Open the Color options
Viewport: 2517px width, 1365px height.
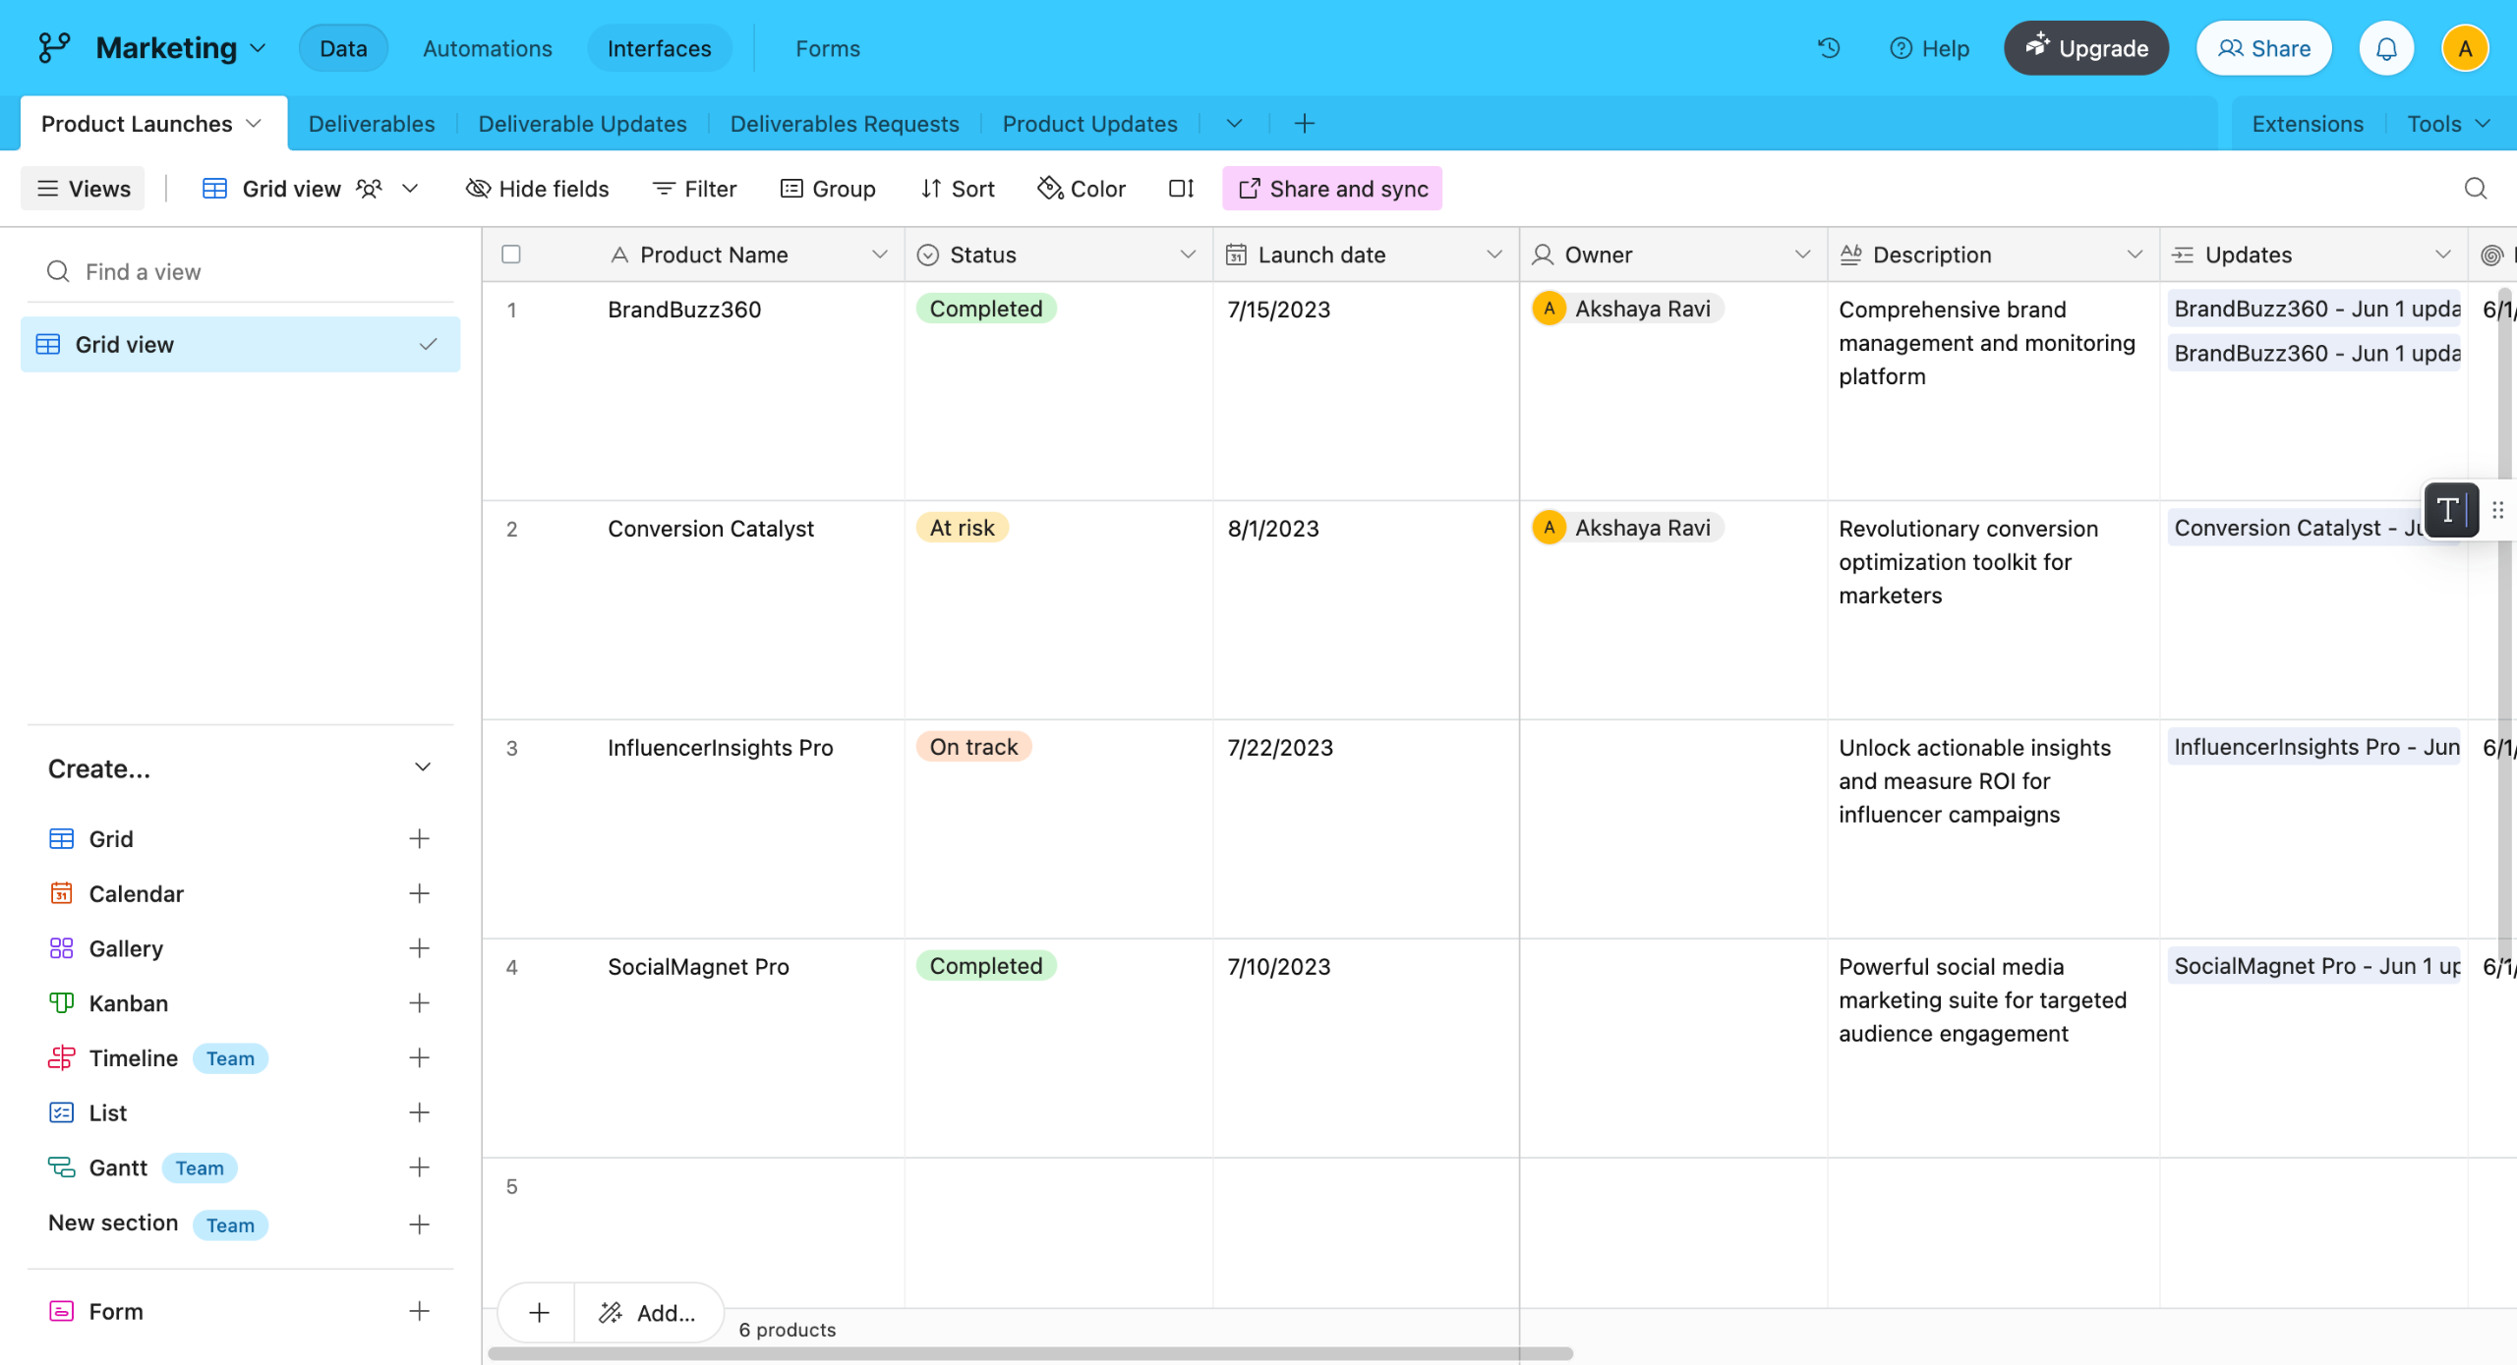[x=1082, y=189]
